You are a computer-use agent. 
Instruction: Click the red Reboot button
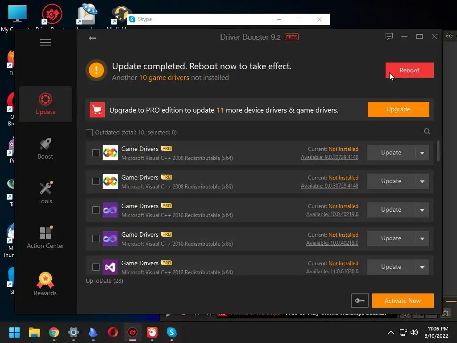tap(410, 70)
